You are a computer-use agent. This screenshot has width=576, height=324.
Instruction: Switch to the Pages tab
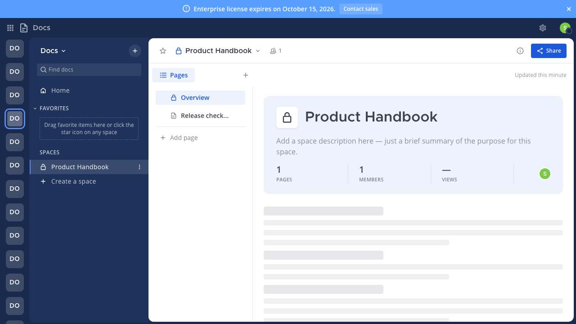pos(174,75)
